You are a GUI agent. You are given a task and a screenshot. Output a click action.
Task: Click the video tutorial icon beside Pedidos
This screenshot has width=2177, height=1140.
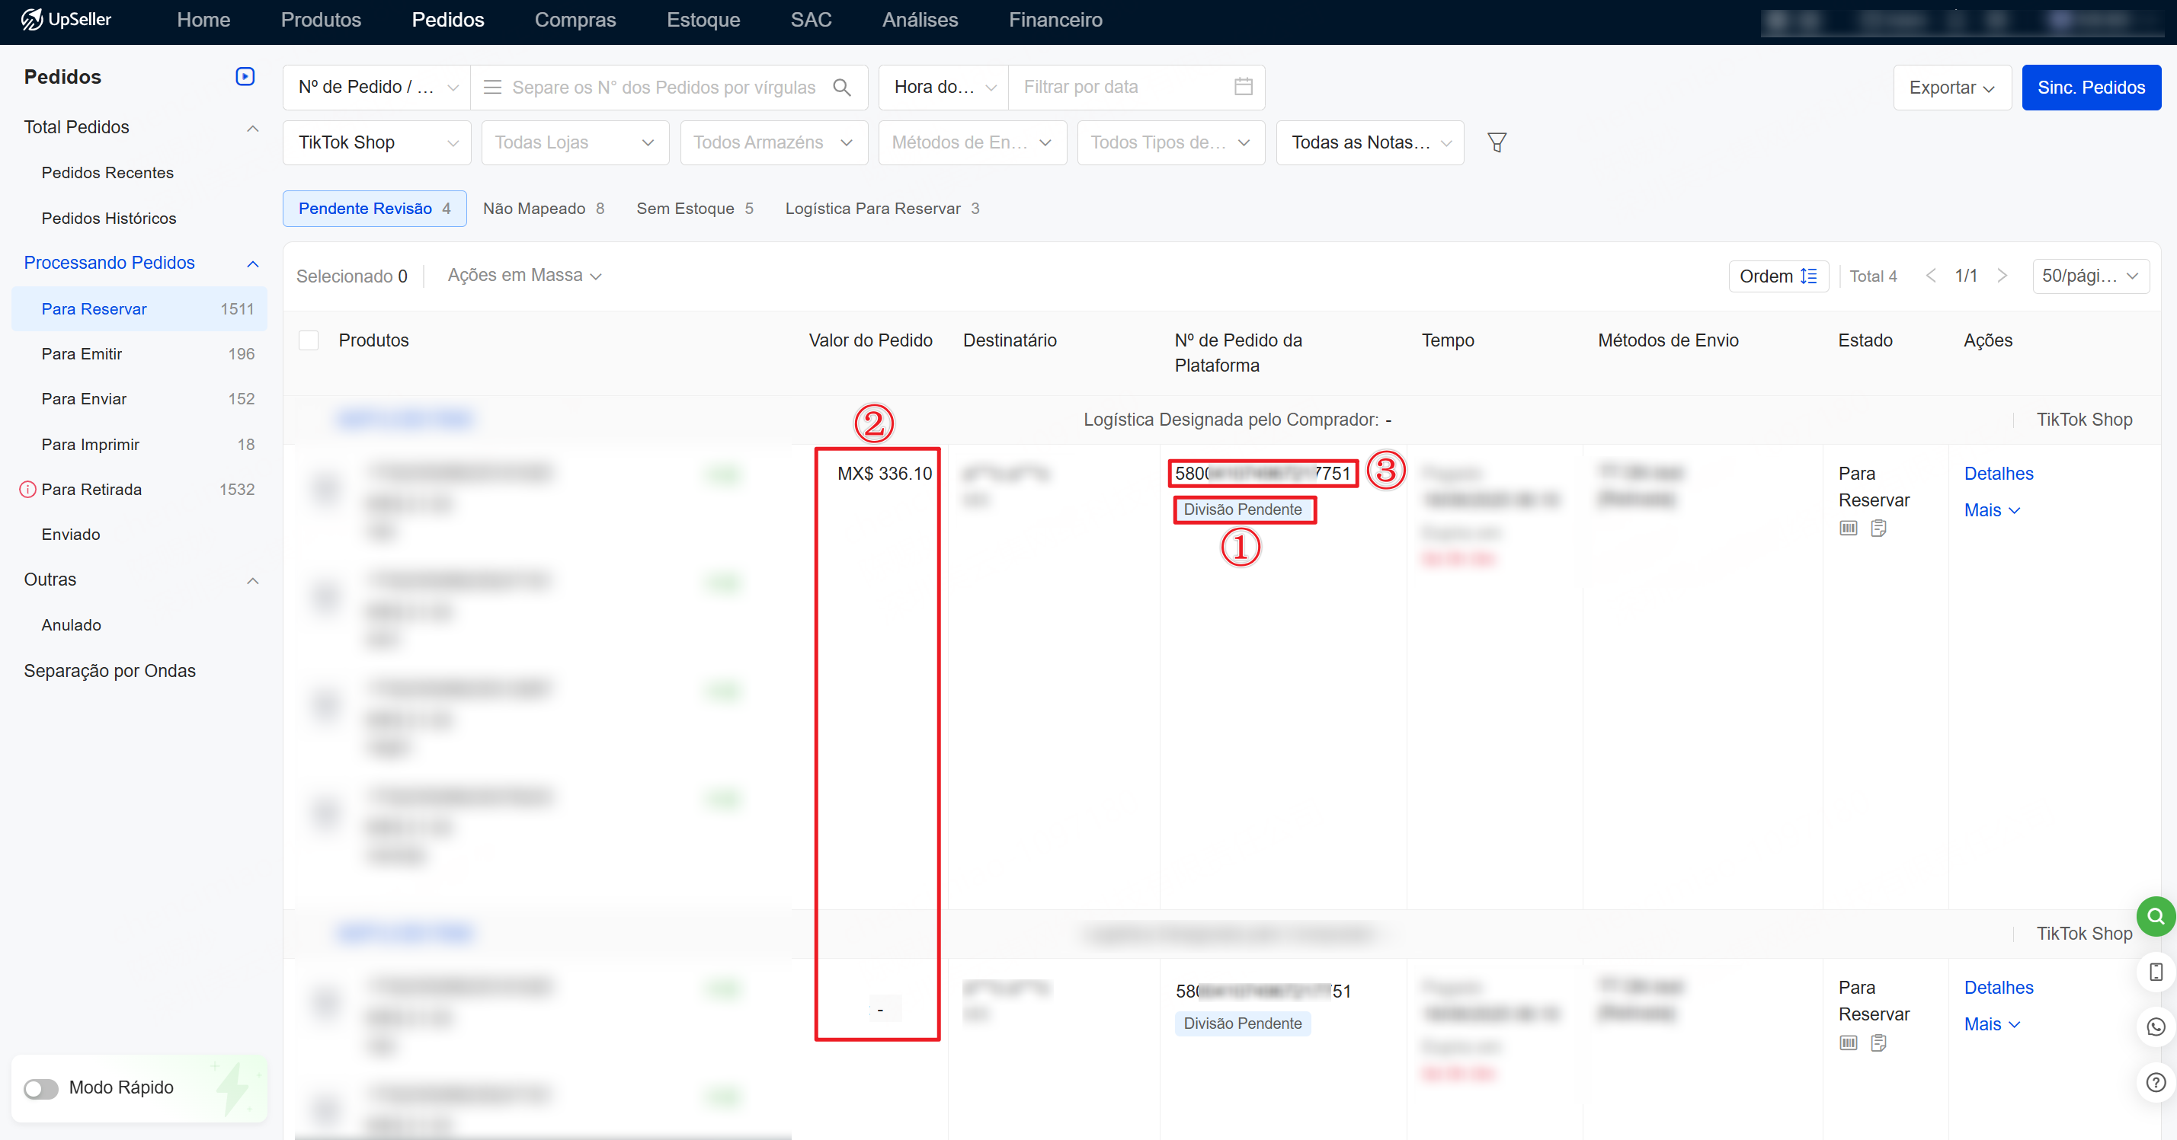tap(245, 77)
